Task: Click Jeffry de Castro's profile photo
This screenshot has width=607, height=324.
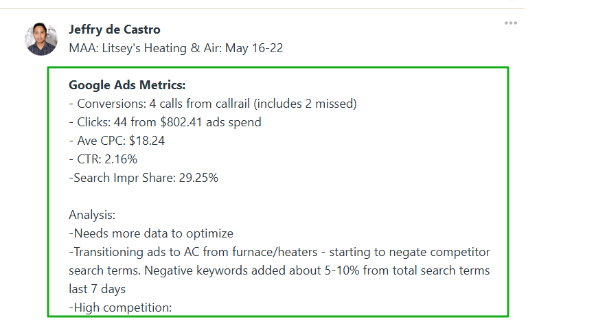Action: point(41,38)
